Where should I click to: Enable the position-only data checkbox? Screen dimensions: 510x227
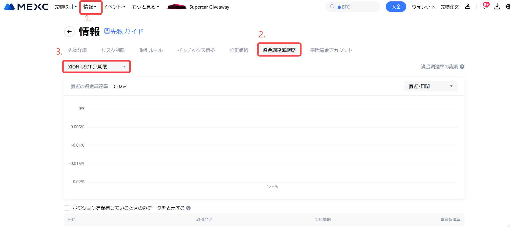(67, 208)
